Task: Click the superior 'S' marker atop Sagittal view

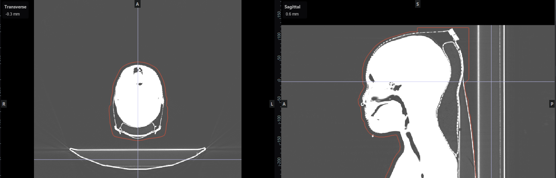Action: (417, 4)
